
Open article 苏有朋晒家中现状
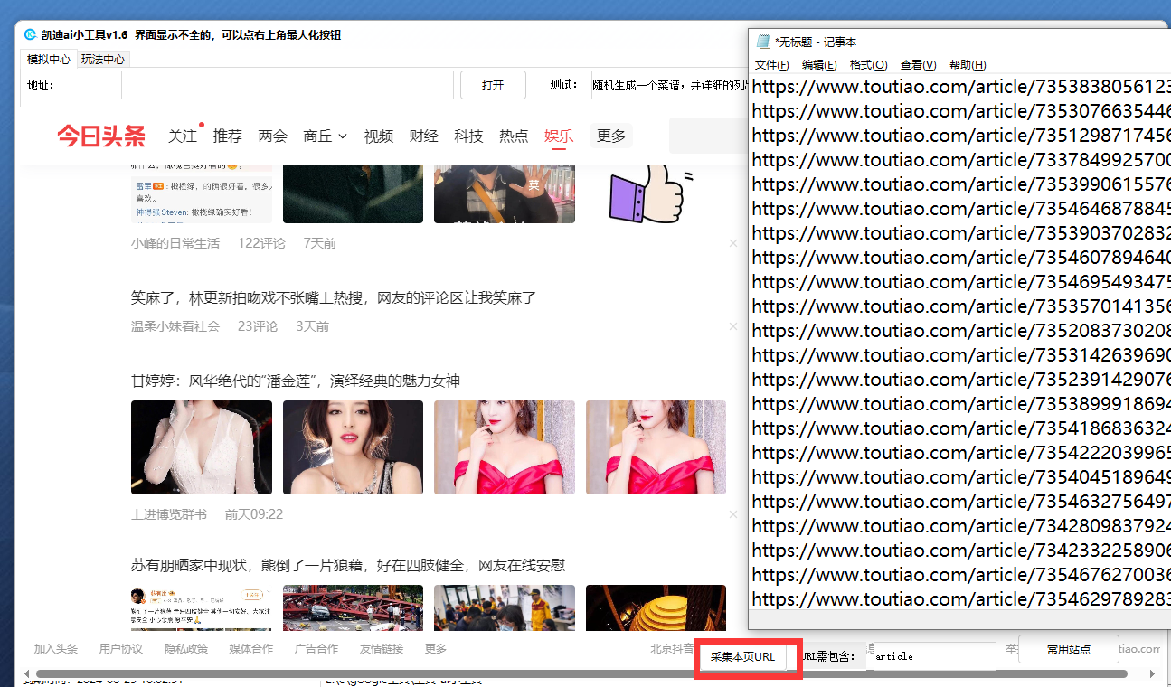[348, 565]
